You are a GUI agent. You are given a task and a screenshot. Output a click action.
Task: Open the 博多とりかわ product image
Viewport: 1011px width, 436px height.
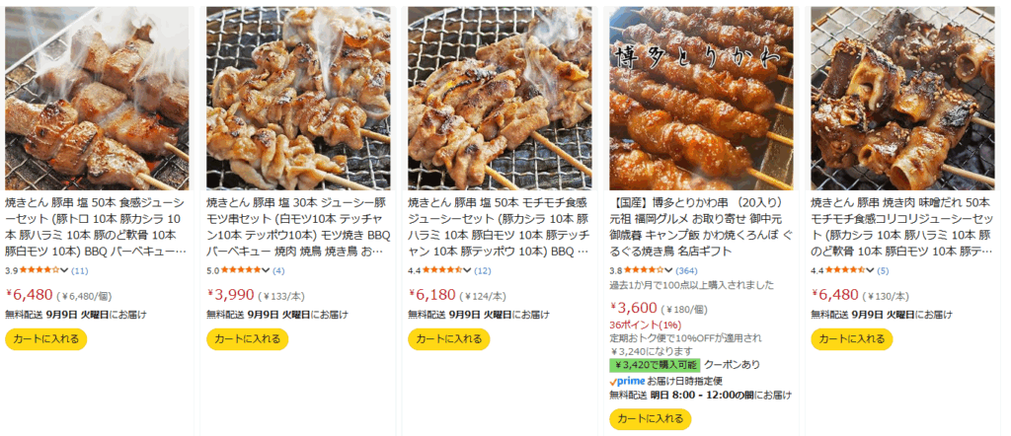pyautogui.click(x=702, y=98)
